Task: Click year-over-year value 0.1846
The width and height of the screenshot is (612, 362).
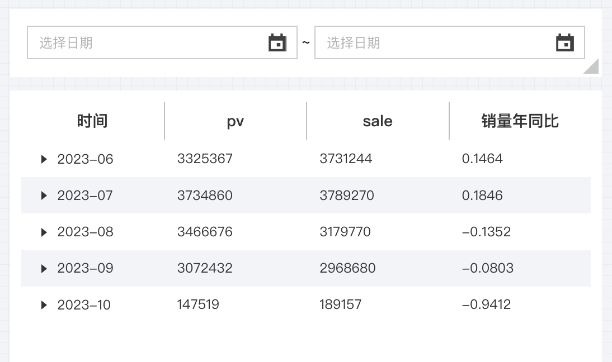Action: tap(482, 195)
